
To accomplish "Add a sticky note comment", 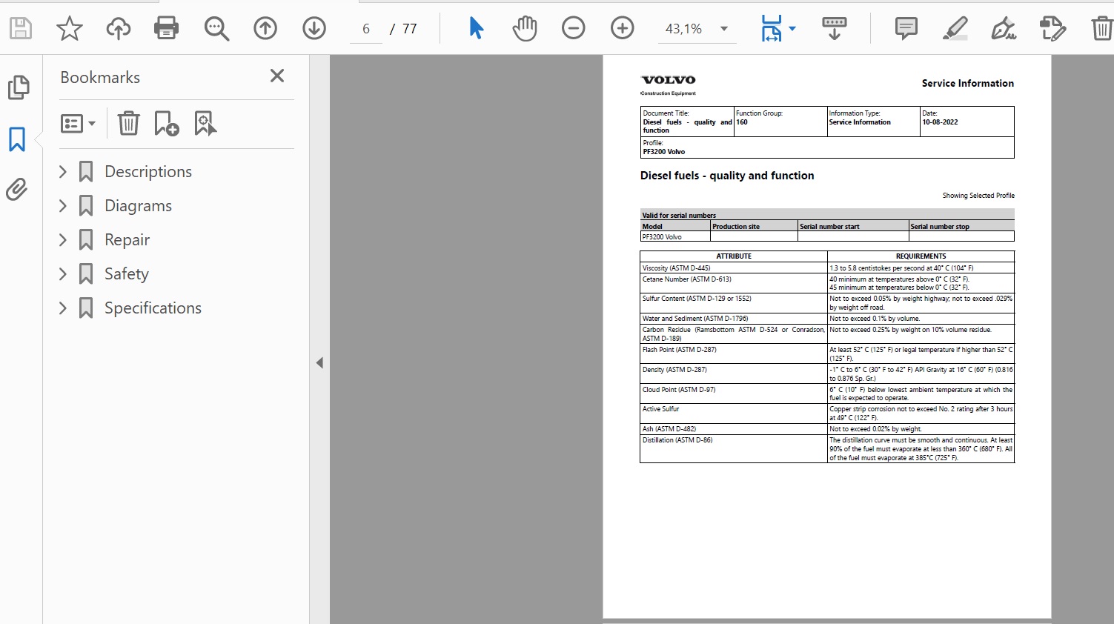I will point(906,29).
